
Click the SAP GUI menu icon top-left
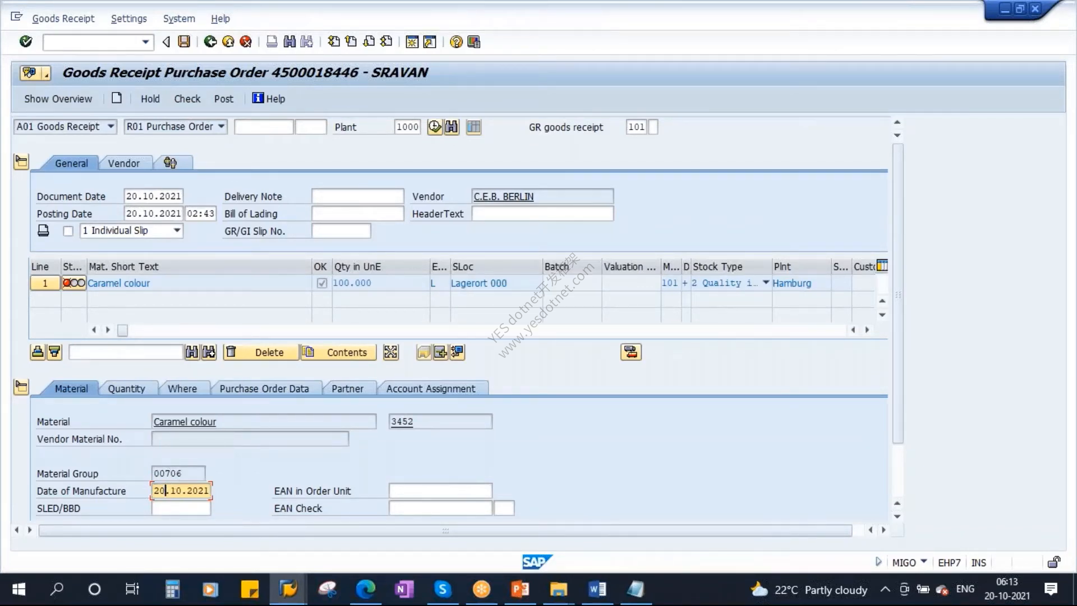[17, 17]
